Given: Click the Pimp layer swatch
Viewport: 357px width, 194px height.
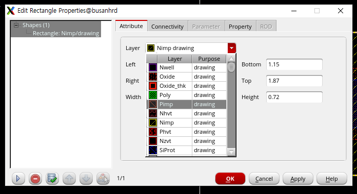Looking at the screenshot, I should [x=153, y=104].
